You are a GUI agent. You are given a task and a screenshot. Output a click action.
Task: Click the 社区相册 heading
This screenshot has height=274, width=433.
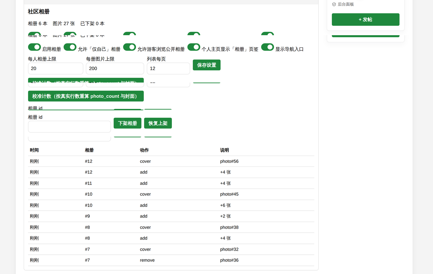[39, 12]
